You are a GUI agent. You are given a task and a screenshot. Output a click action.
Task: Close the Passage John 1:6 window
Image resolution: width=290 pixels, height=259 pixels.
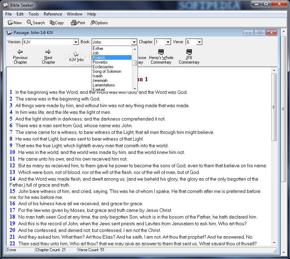click(x=271, y=33)
